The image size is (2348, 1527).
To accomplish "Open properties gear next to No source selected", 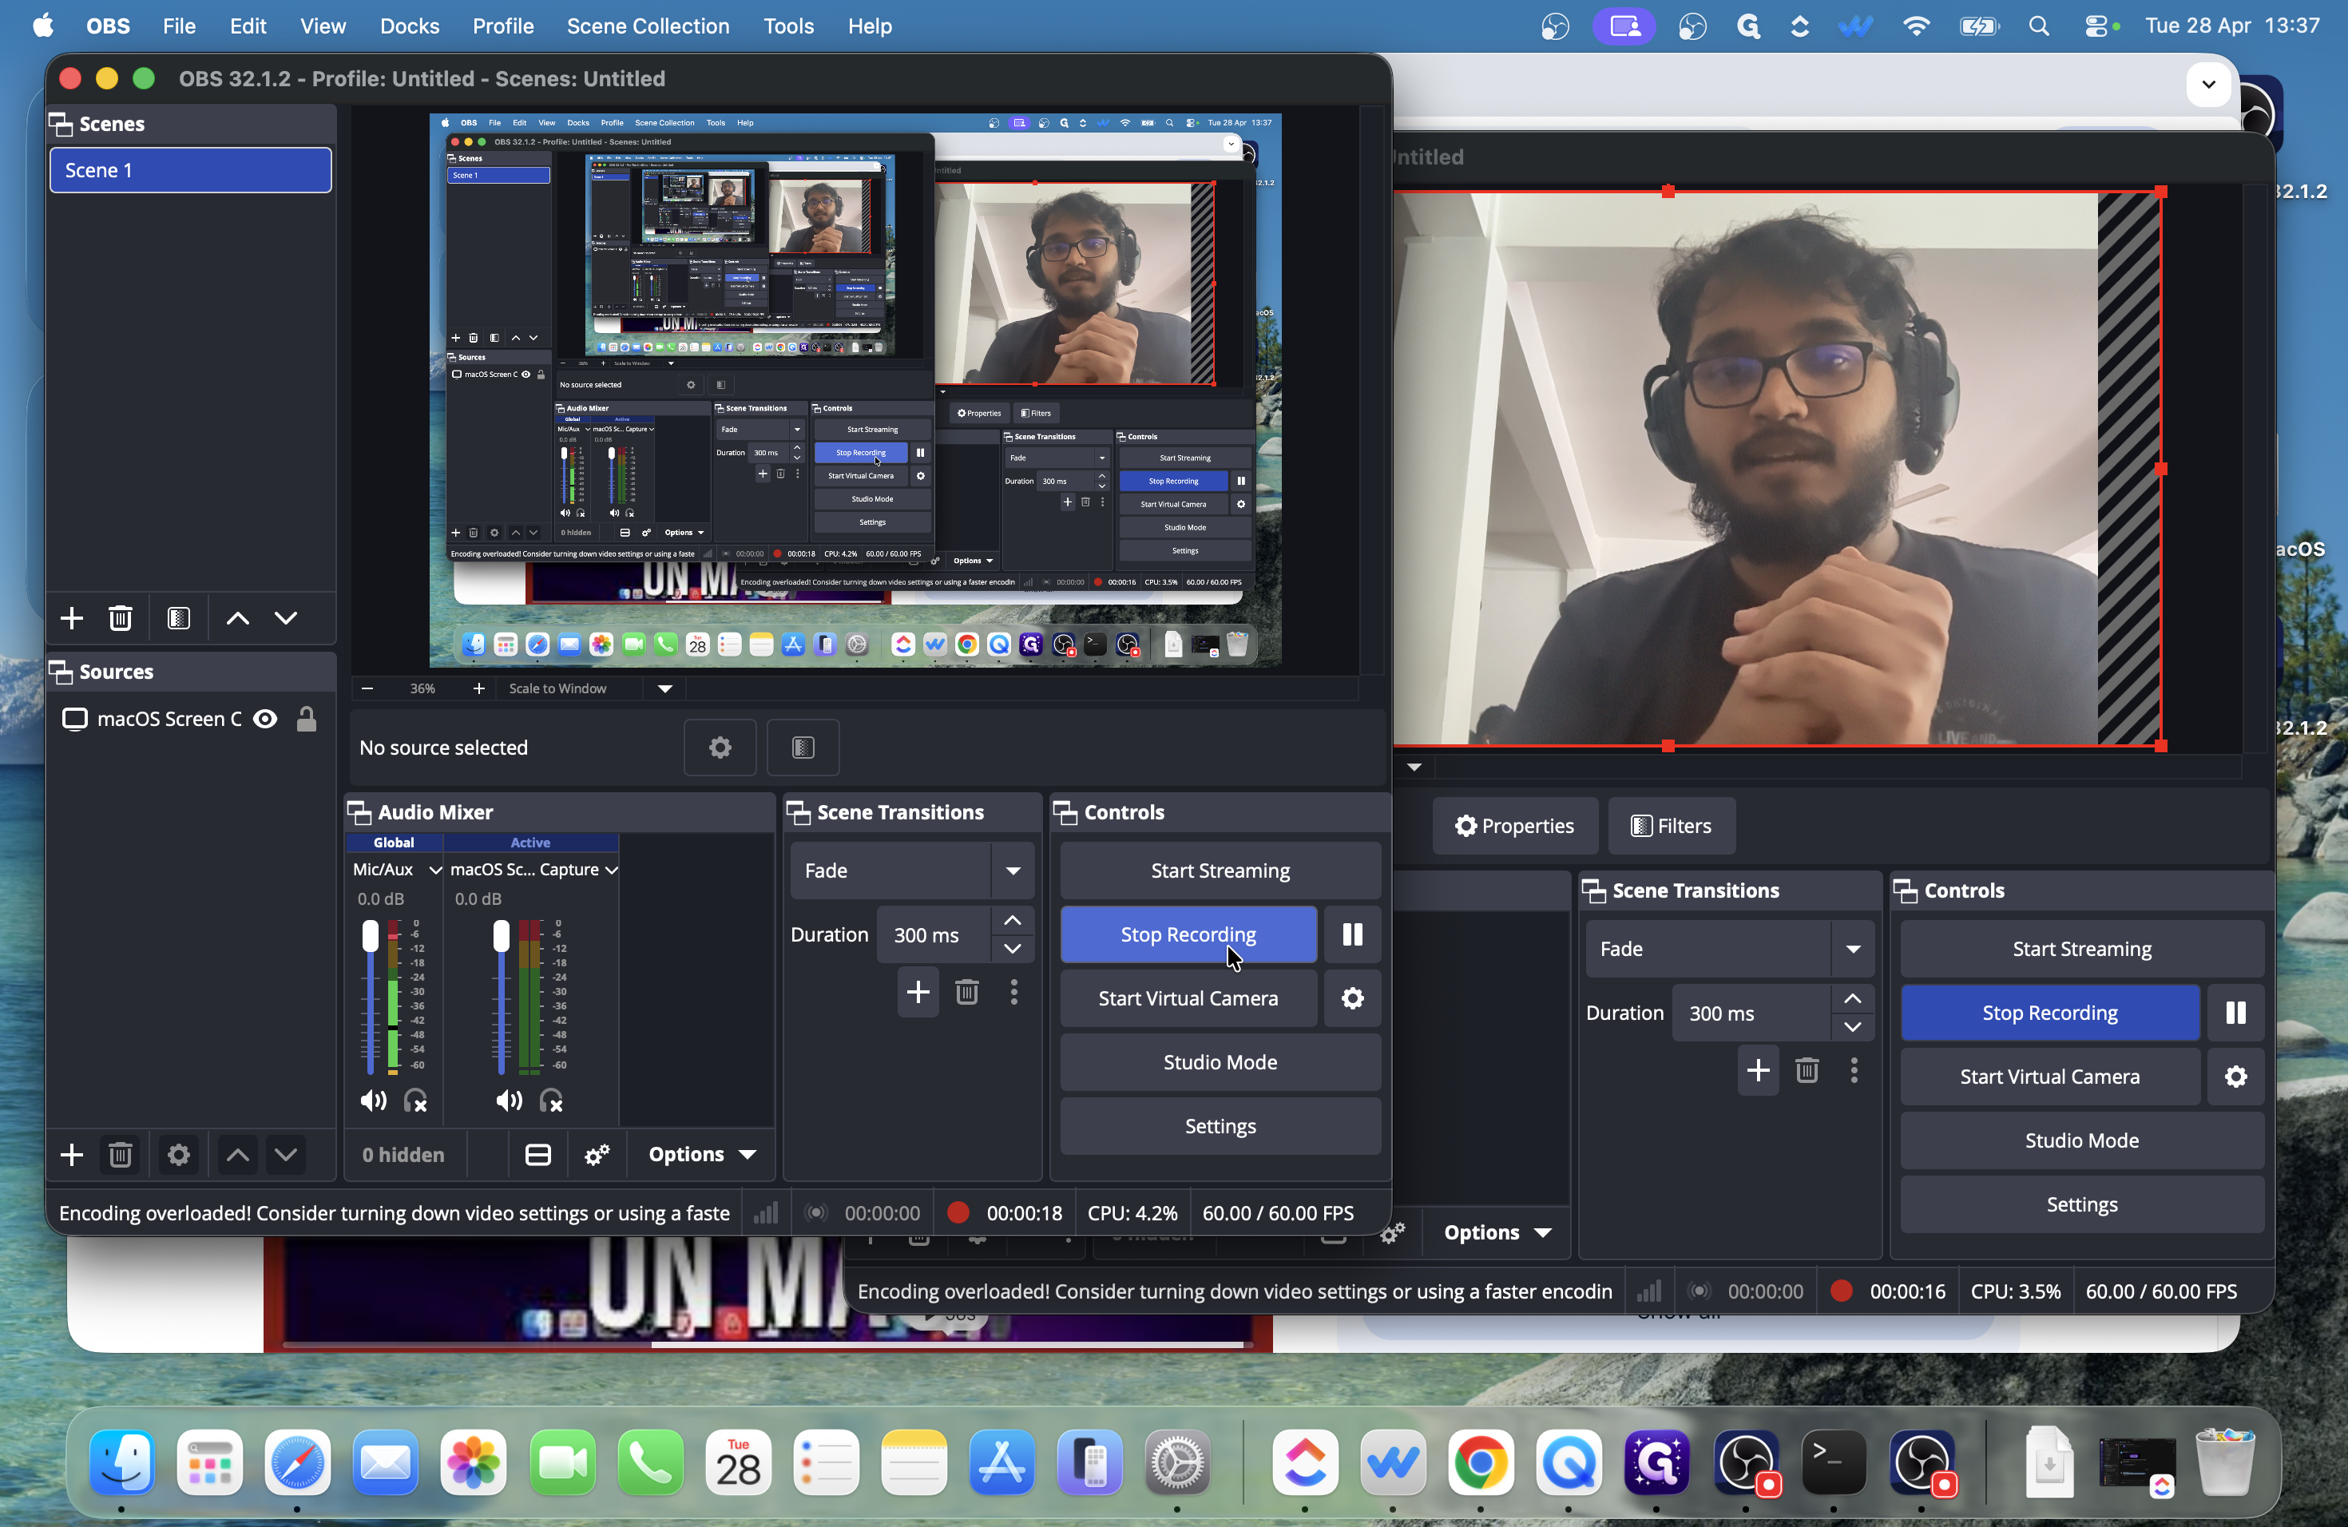I will click(720, 748).
